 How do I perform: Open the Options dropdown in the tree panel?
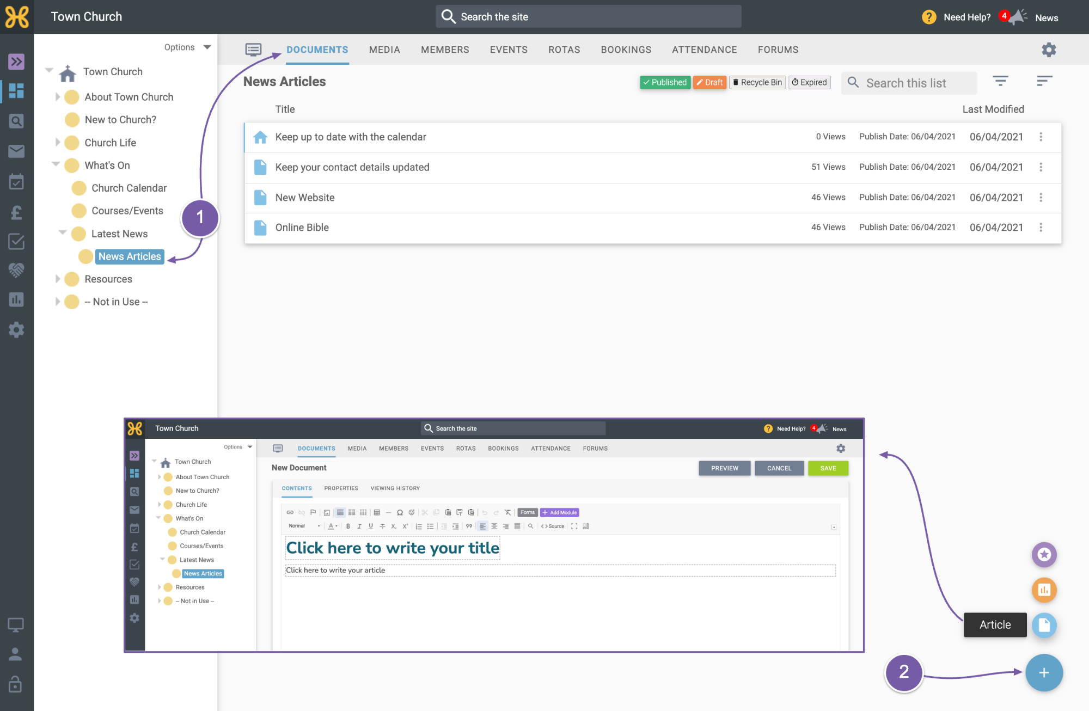tap(187, 47)
